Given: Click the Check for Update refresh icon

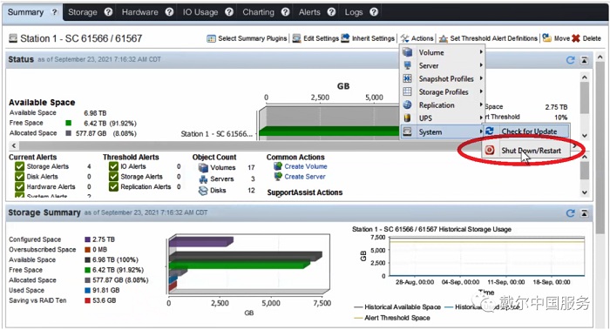Looking at the screenshot, I should pyautogui.click(x=490, y=131).
